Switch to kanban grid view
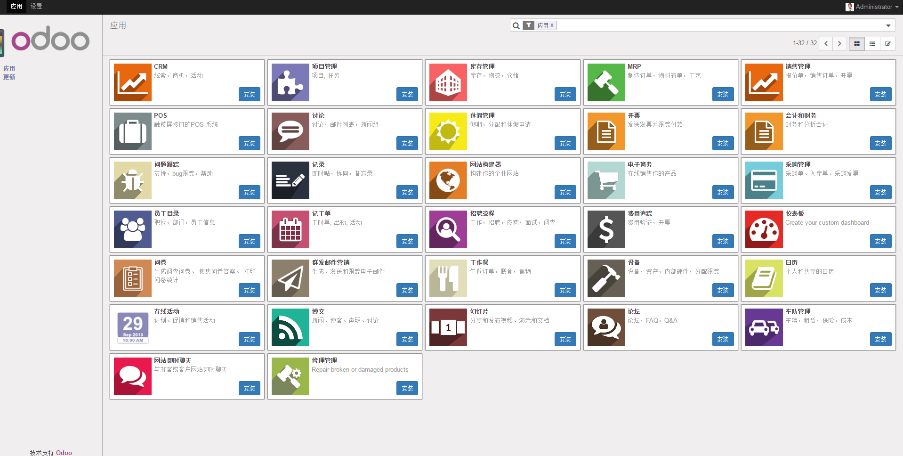The image size is (903, 456). click(856, 43)
